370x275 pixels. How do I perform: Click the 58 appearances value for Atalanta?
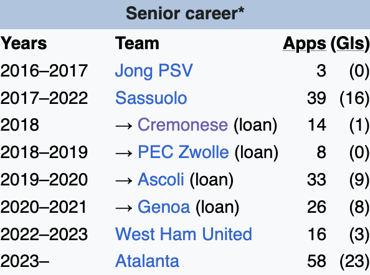click(x=316, y=261)
